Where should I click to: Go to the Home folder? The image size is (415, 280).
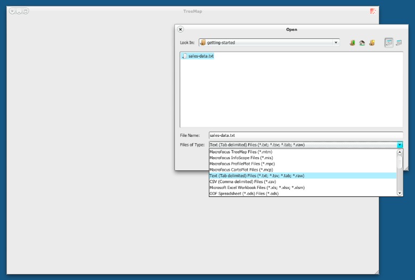pyautogui.click(x=362, y=43)
